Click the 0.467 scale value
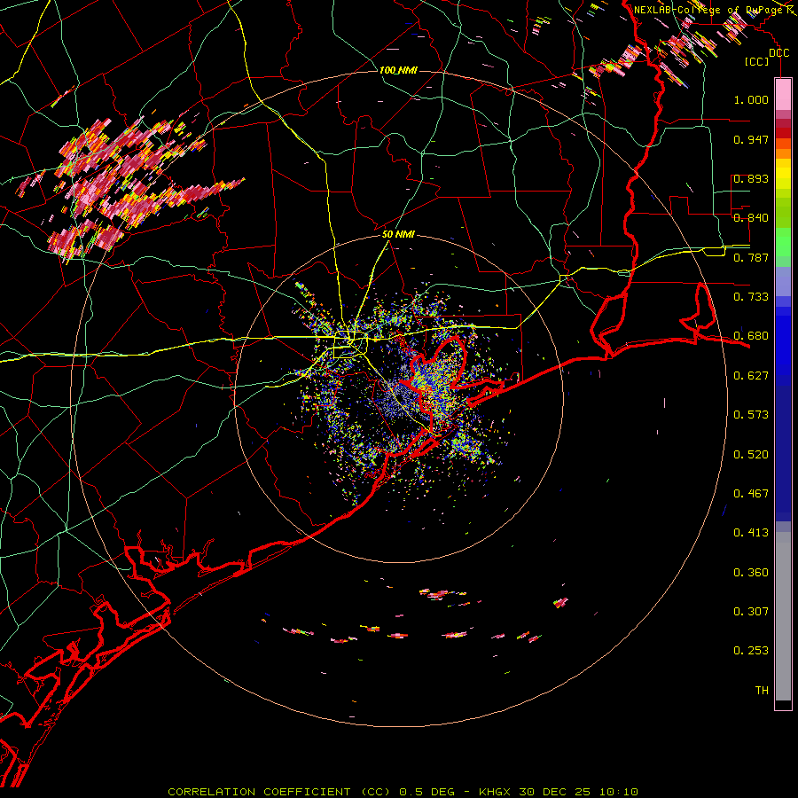The image size is (798, 798). [751, 494]
